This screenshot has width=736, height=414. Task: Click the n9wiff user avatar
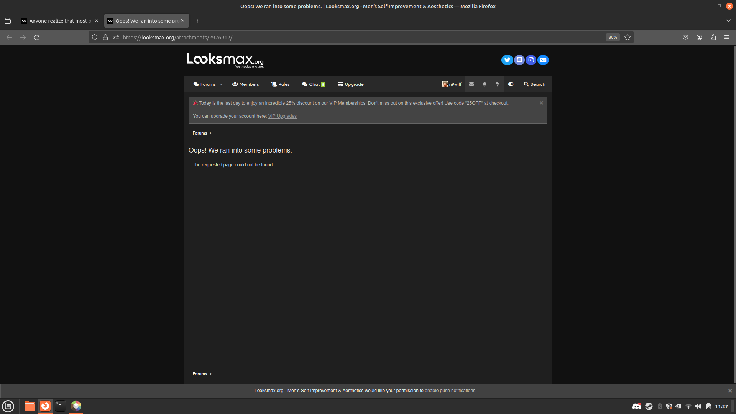coord(445,84)
